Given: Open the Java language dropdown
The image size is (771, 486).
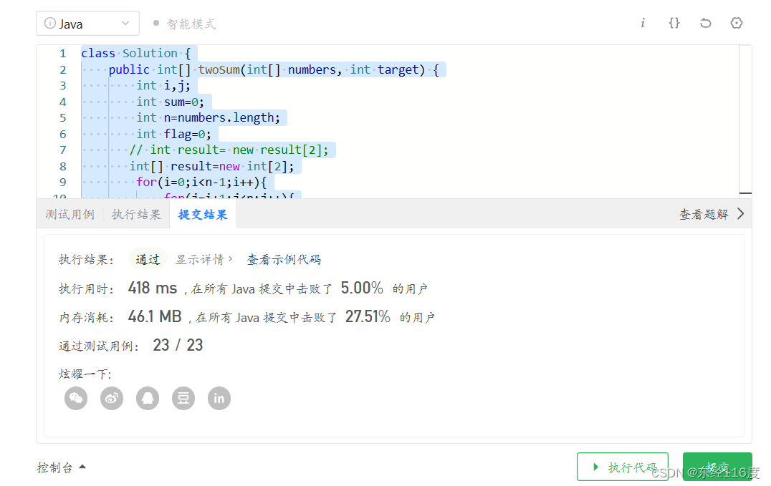Looking at the screenshot, I should point(87,22).
